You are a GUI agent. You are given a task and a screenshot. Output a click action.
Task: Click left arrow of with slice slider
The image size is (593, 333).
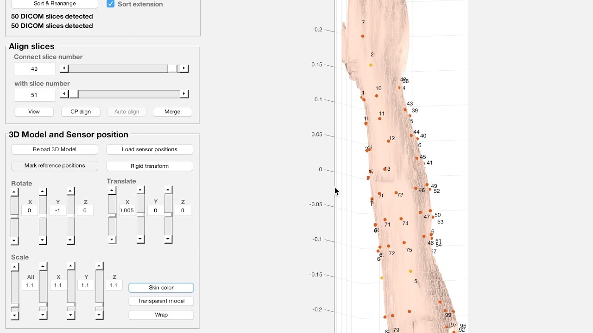(64, 94)
